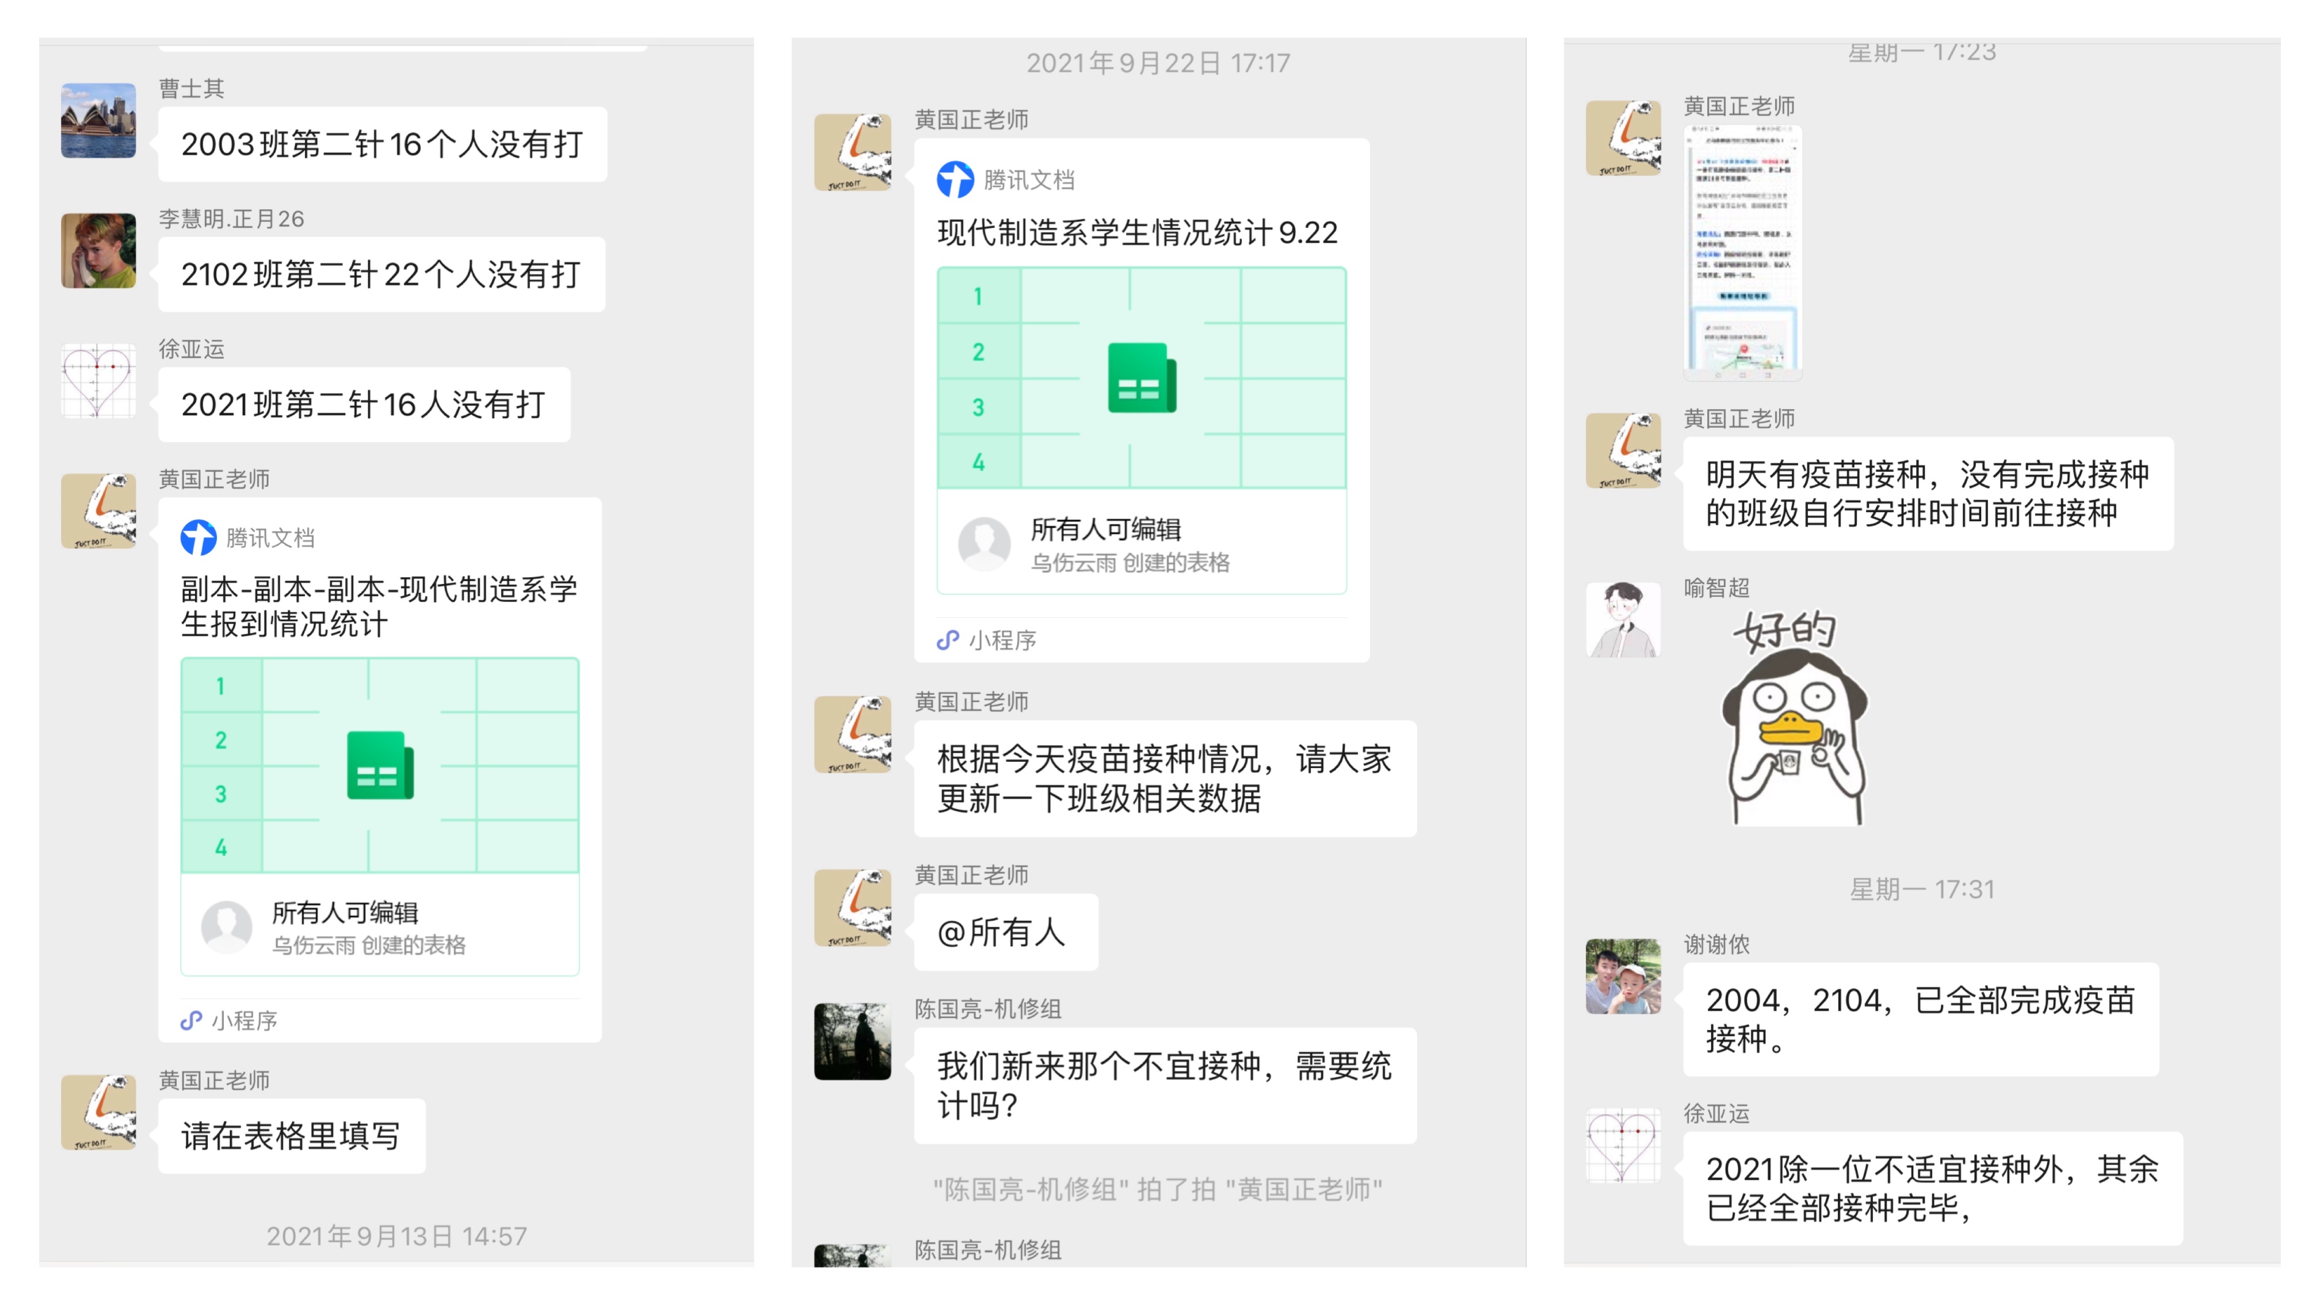
Task: Tap 谢谢侬's father and child avatar
Action: pos(1623,976)
